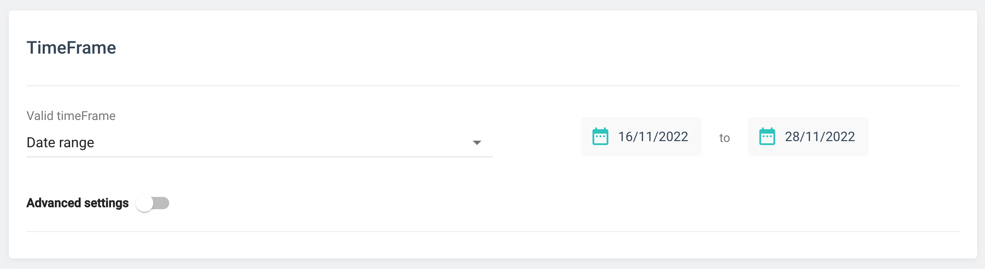Image resolution: width=985 pixels, height=269 pixels.
Task: Open the Date range combo box
Action: (x=259, y=142)
